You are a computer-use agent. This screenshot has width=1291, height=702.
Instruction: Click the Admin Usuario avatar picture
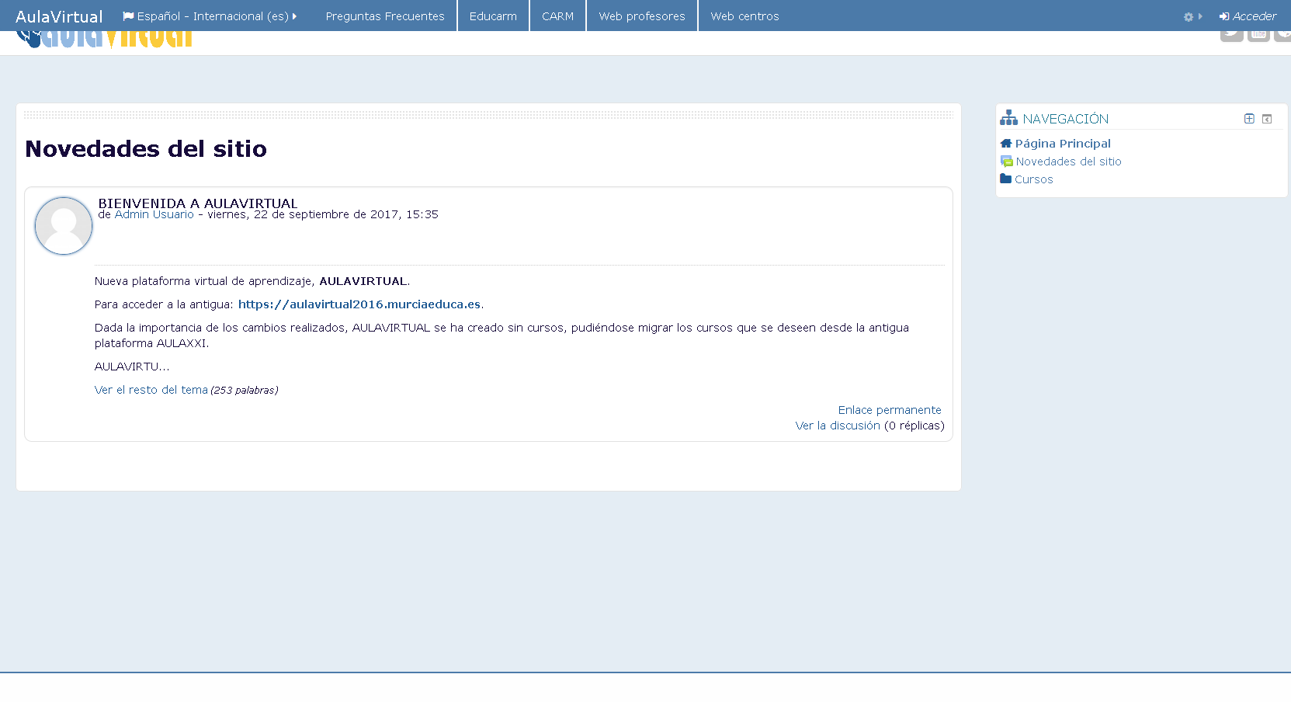pos(64,226)
